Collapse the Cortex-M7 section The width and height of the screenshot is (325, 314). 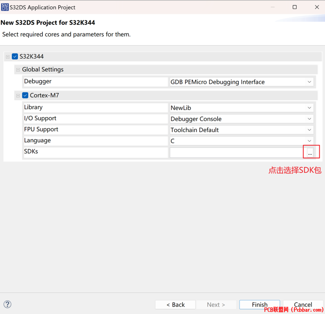(x=18, y=96)
